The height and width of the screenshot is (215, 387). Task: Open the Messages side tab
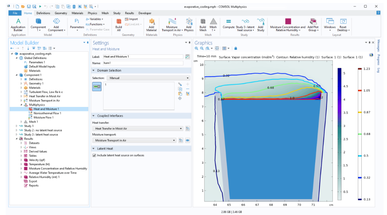click(378, 46)
